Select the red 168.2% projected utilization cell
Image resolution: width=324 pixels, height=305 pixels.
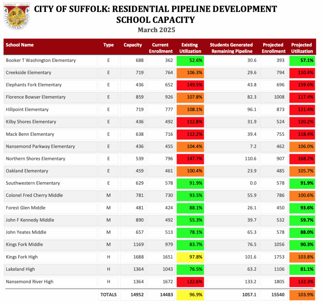[302, 159]
